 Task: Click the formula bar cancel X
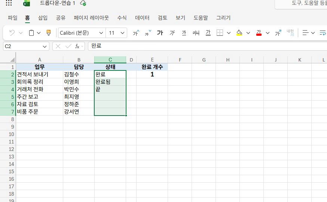tap(58, 46)
